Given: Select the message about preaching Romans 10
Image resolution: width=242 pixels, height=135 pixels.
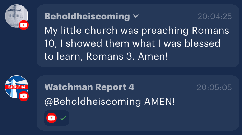Looking at the screenshot, I should tap(138, 36).
